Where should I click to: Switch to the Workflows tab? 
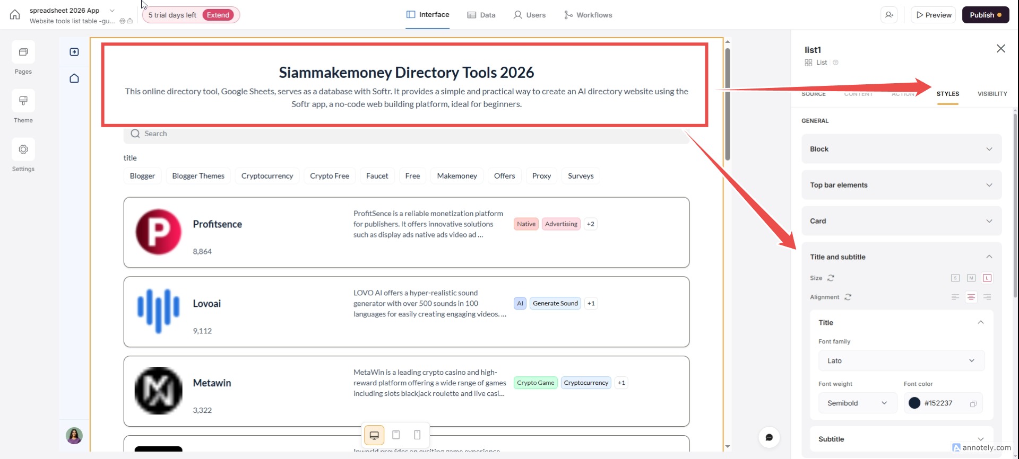(x=588, y=15)
